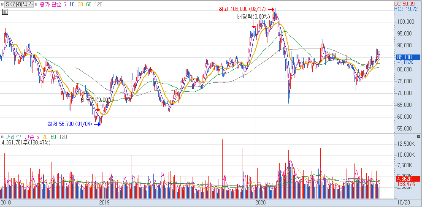Screen dimensions: 422x207
Task: Click the 2019 time axis label
Action: click(x=104, y=202)
